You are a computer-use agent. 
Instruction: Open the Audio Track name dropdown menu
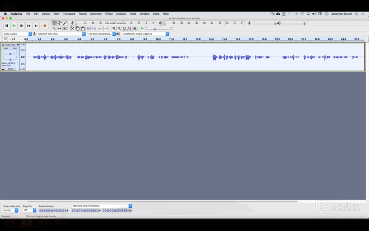pyautogui.click(x=12, y=45)
